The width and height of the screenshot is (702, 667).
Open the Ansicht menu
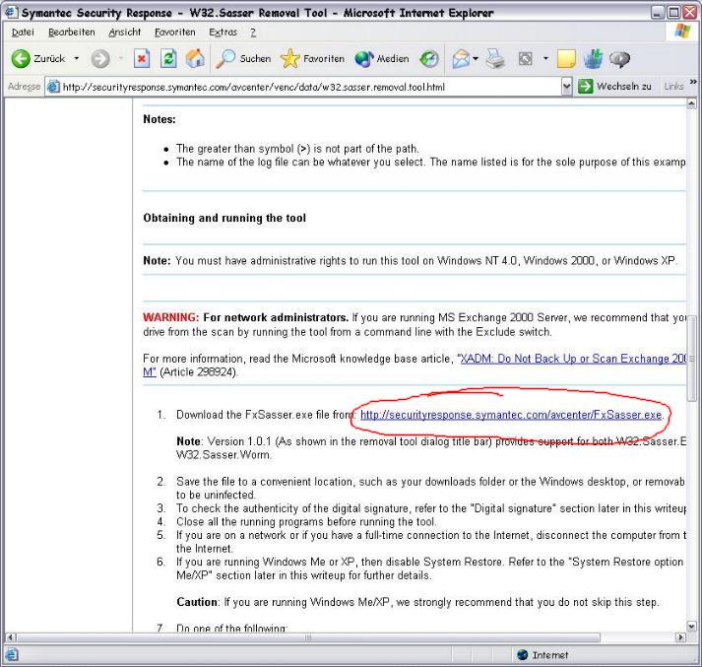point(124,33)
